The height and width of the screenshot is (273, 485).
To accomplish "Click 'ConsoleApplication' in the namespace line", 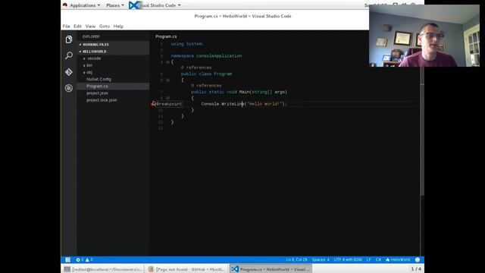I will click(219, 56).
